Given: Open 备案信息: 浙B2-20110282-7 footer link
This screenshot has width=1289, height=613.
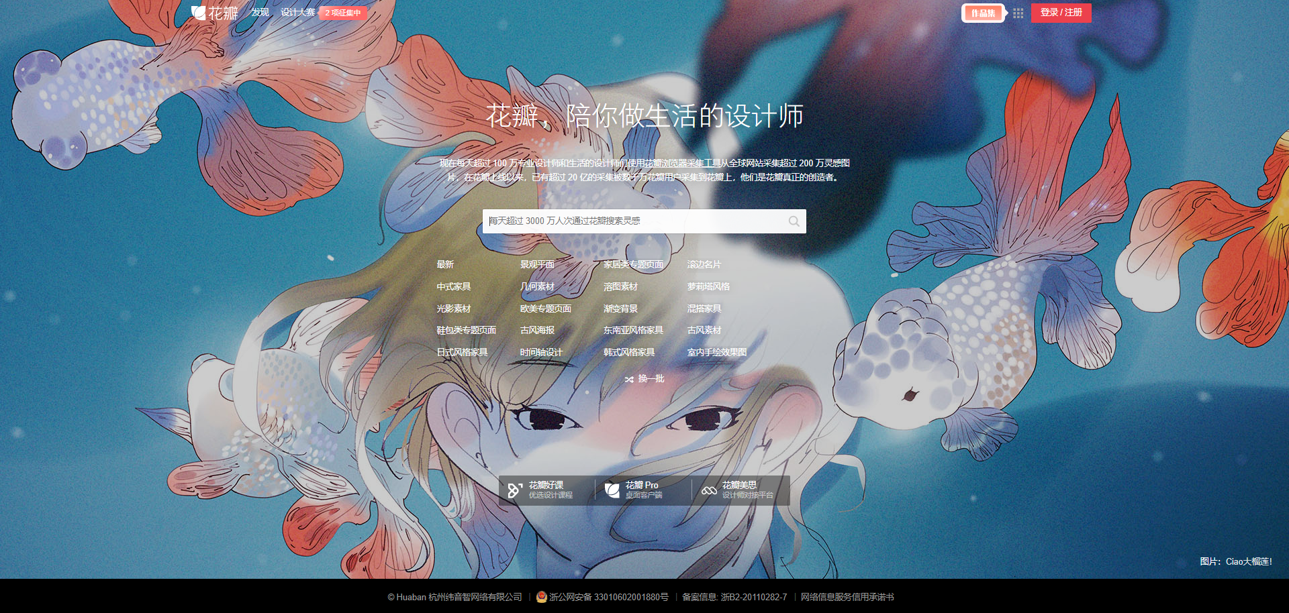Looking at the screenshot, I should 734,598.
